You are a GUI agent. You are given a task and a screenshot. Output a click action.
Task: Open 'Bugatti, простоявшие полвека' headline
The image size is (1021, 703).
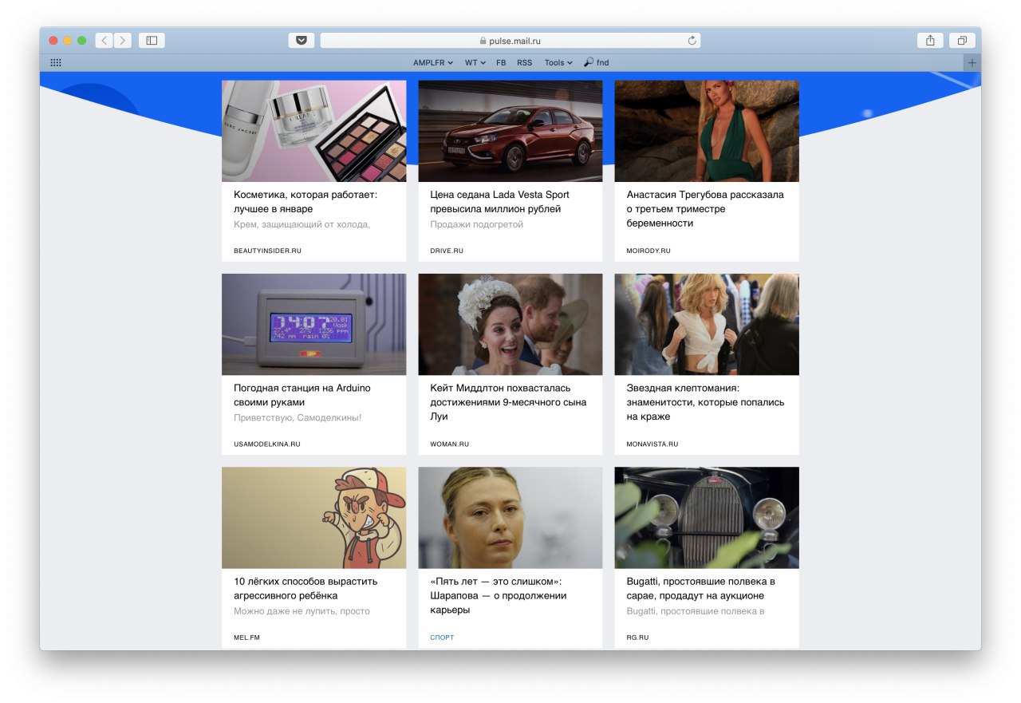tap(700, 588)
